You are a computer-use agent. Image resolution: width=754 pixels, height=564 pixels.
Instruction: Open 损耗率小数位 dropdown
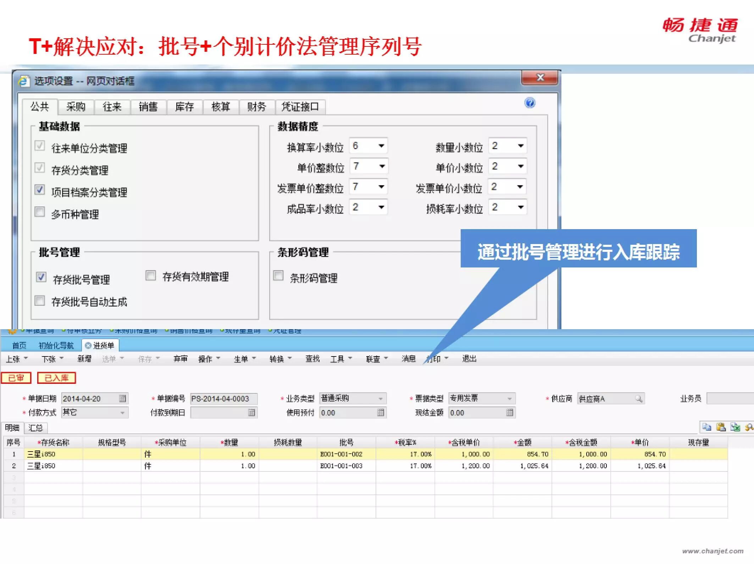coord(508,208)
